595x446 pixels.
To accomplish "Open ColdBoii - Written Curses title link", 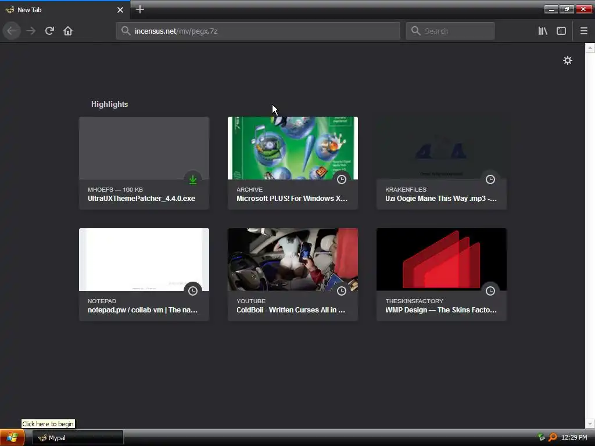I will 291,310.
